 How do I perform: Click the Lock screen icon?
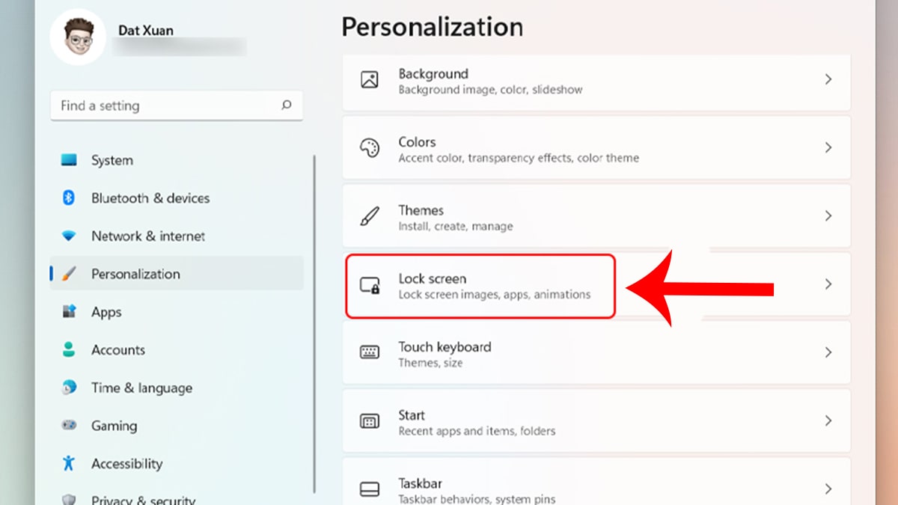[x=370, y=285]
